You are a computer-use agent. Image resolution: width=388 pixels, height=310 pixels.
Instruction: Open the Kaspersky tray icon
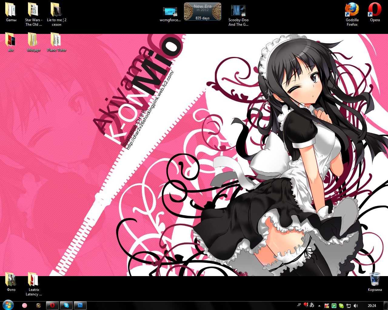click(x=326, y=306)
